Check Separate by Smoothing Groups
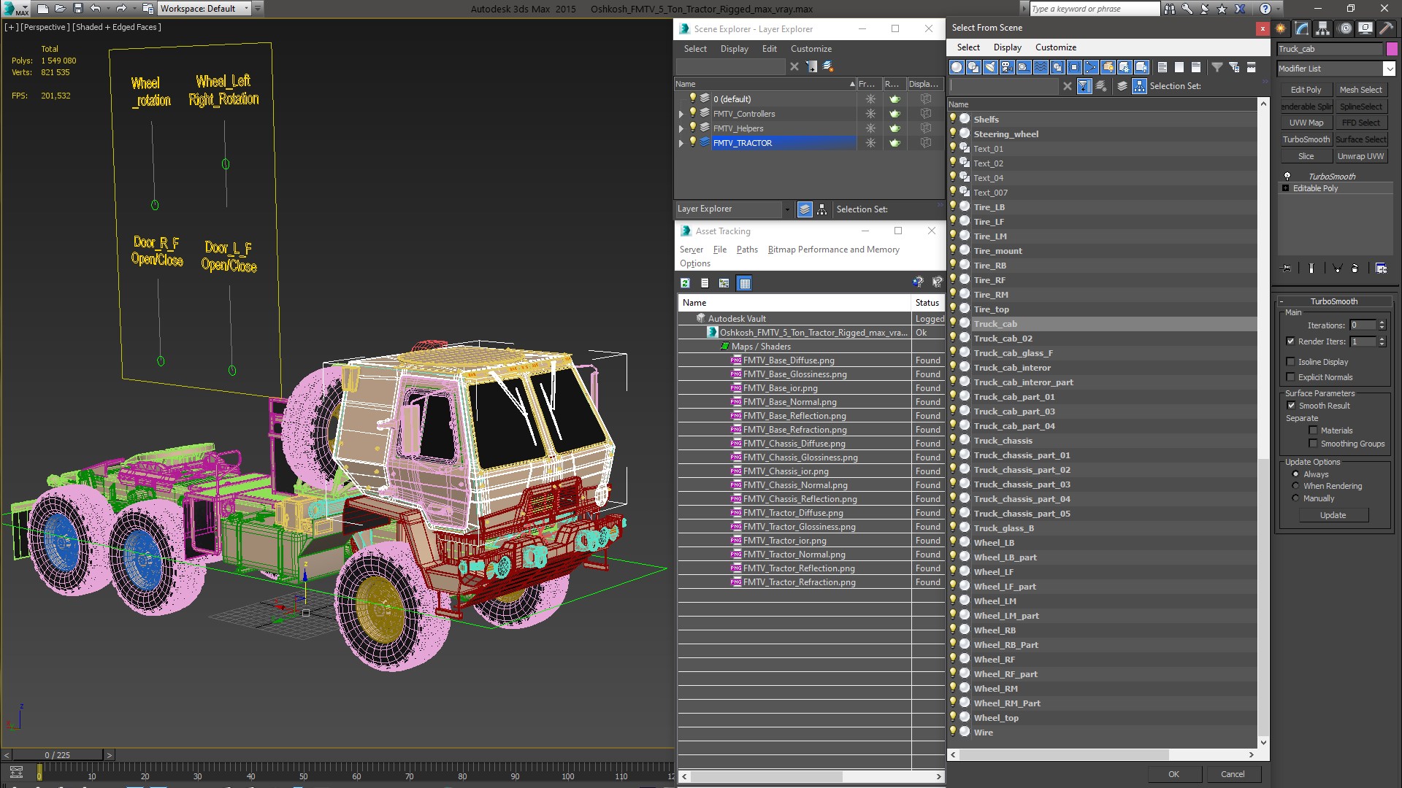This screenshot has height=788, width=1402. [x=1313, y=444]
